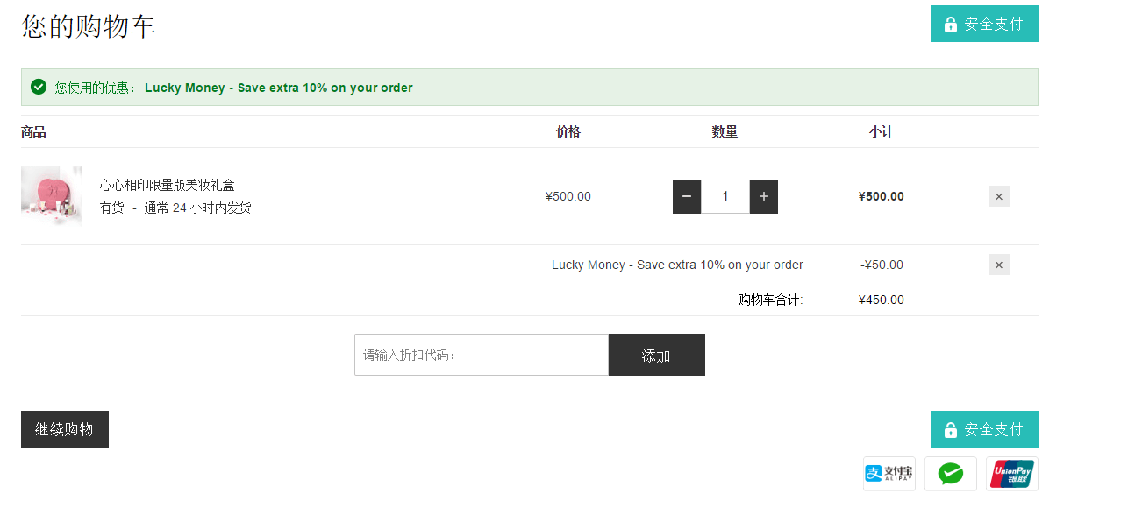Click the quantity number field
This screenshot has height=522, width=1135.
pos(725,196)
